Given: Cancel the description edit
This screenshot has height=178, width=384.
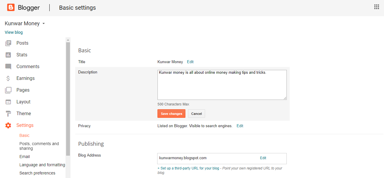Looking at the screenshot, I should click(197, 114).
